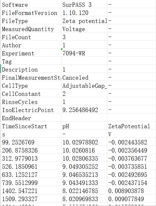Select the empty Tag value cell
This screenshot has height=206, width=156.
click(x=84, y=61)
